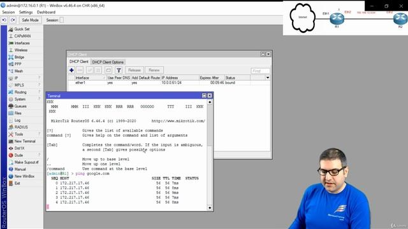The image size is (408, 229).
Task: Open Manual in the sidebar
Action: click(20, 169)
